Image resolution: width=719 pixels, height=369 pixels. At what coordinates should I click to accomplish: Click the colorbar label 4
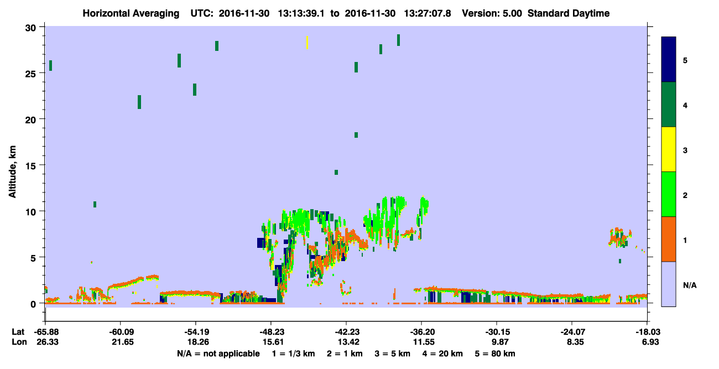click(685, 105)
